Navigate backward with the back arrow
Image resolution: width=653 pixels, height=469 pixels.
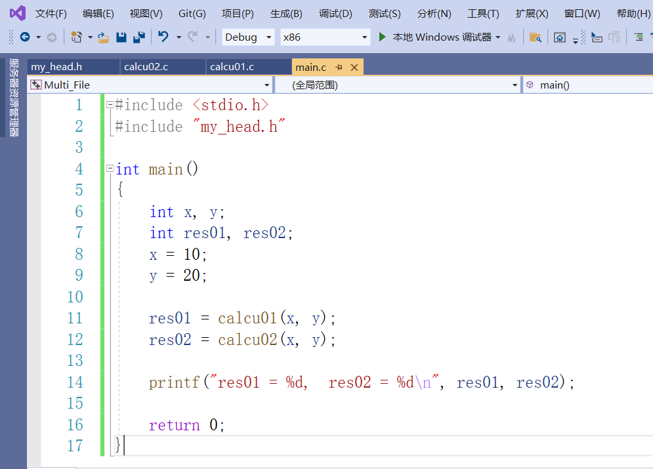pos(25,37)
